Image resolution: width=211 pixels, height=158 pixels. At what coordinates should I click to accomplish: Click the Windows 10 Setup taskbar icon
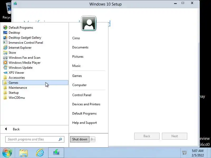pyautogui.click(x=56, y=153)
